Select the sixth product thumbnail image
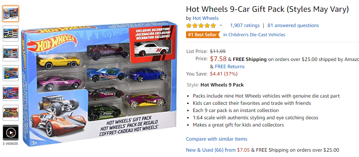The height and width of the screenshot is (157, 359). [x=11, y=113]
